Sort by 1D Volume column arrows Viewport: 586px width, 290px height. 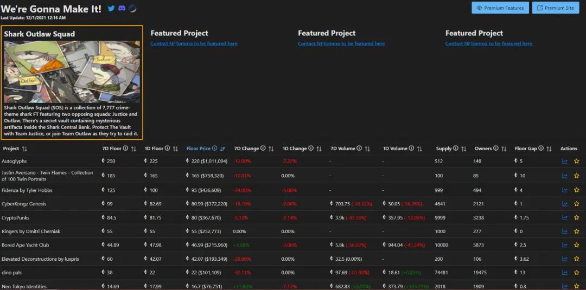(x=419, y=149)
